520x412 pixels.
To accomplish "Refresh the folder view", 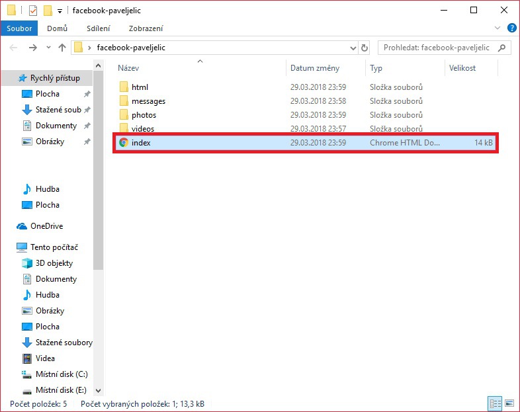I will (365, 48).
